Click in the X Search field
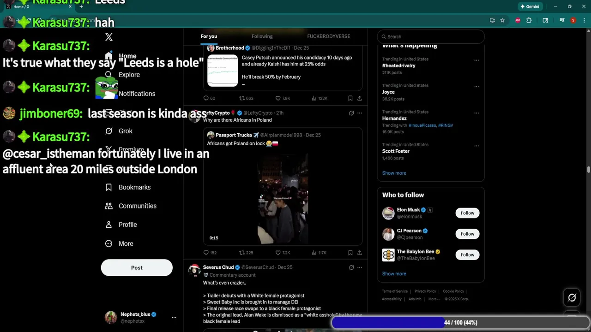591x332 pixels. [x=431, y=36]
